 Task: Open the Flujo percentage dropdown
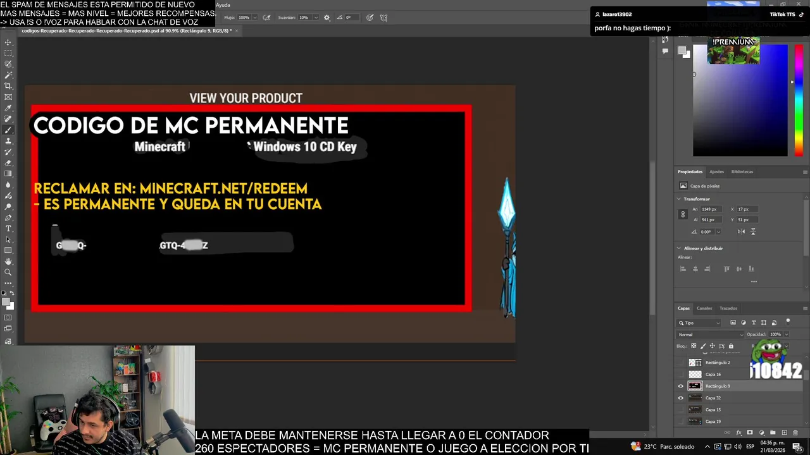(254, 18)
